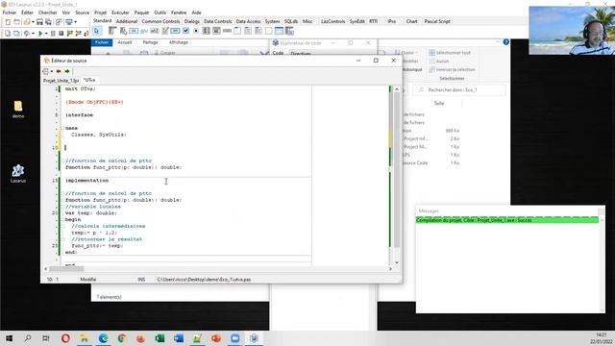Open the Projet menu
This screenshot has height=346, width=615.
click(x=100, y=12)
